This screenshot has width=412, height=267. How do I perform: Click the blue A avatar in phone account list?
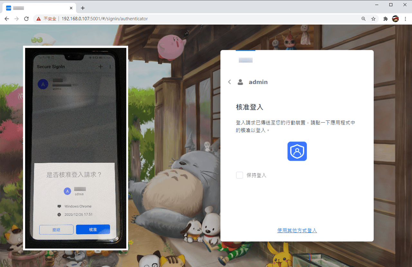tap(43, 84)
